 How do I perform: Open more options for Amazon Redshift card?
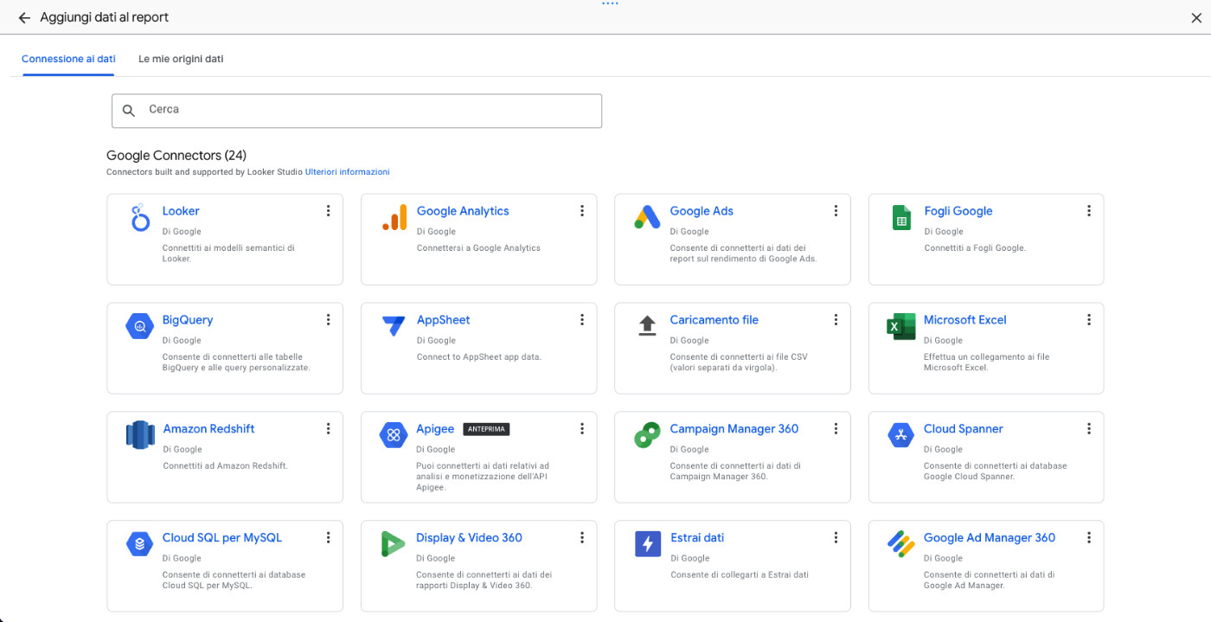(328, 429)
